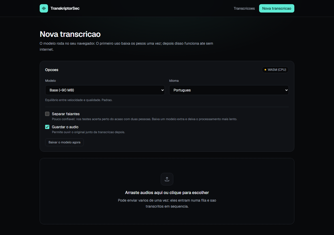Click the 'Pode enviar varios de uma vez' hint
This screenshot has height=235, width=334.
(167, 203)
